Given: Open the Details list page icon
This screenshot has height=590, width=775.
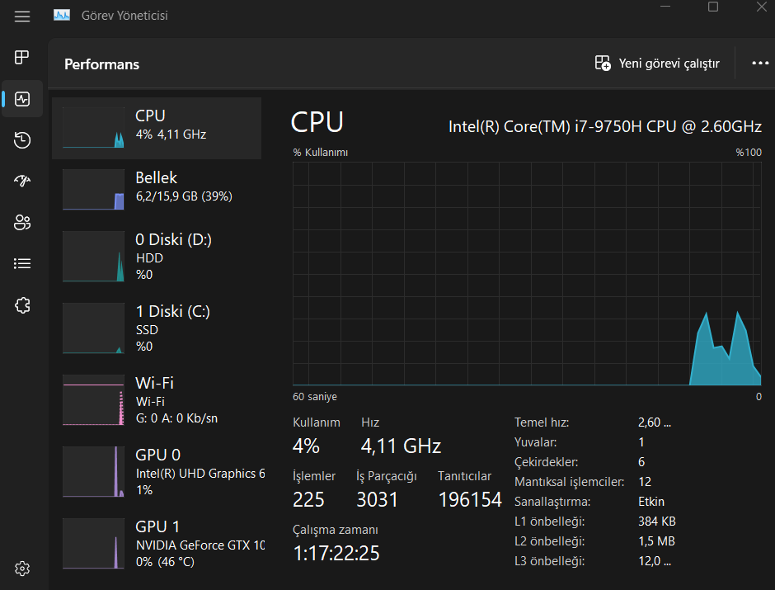Looking at the screenshot, I should (22, 263).
